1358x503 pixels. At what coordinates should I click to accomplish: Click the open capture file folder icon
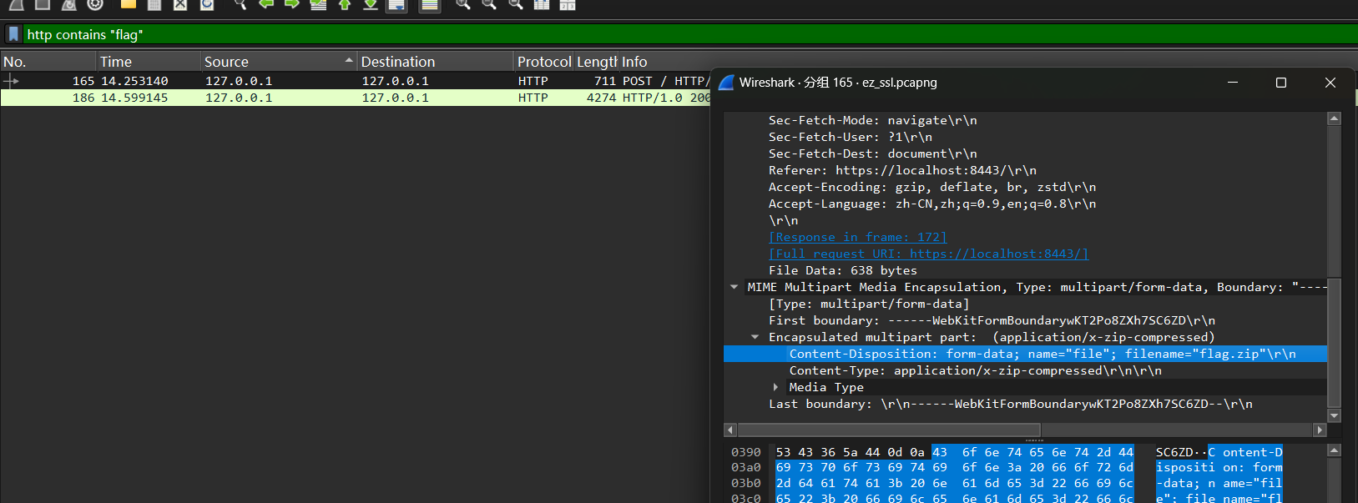click(128, 4)
